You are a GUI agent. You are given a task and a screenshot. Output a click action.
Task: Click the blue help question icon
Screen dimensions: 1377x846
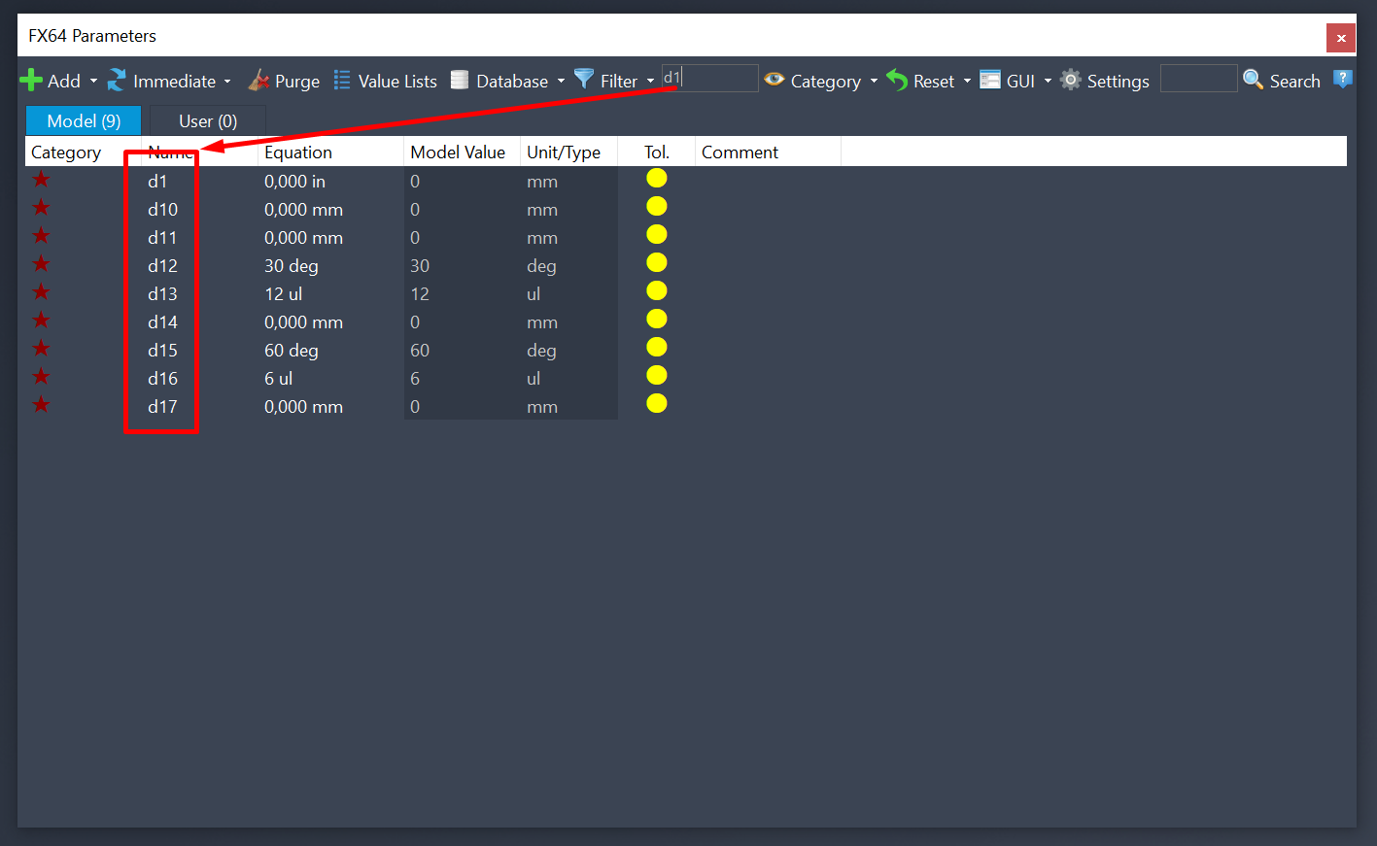[1343, 79]
